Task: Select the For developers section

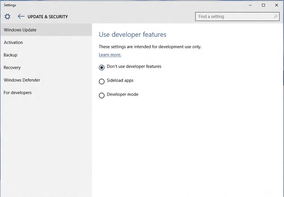Action: coord(18,93)
